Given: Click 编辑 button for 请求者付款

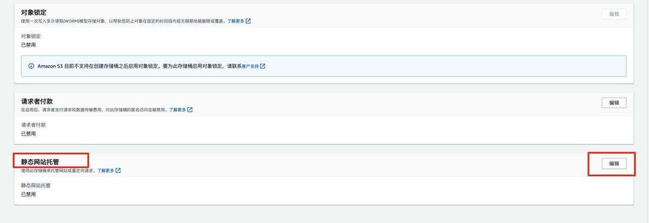Looking at the screenshot, I should pyautogui.click(x=614, y=102).
